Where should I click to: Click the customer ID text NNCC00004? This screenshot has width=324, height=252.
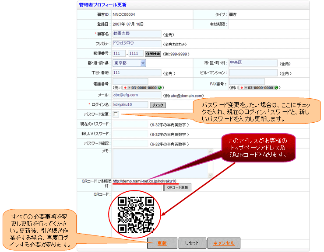tap(124, 14)
